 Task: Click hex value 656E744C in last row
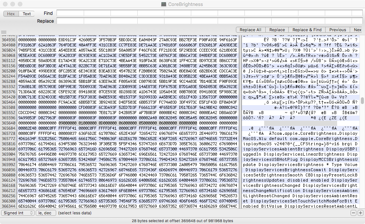tap(228, 206)
